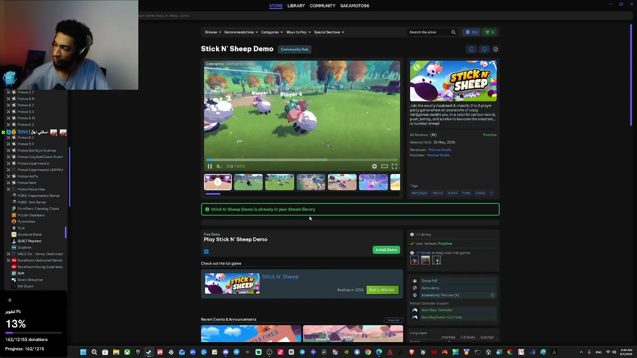Viewport: 637px width, 358px height.
Task: Select the first trailer thumbnail in strip
Action: 217,182
